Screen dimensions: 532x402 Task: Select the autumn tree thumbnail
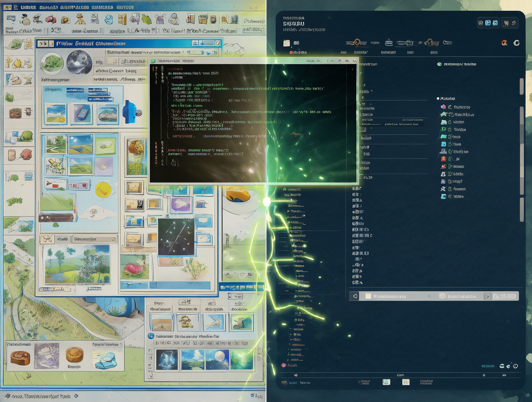[137, 157]
